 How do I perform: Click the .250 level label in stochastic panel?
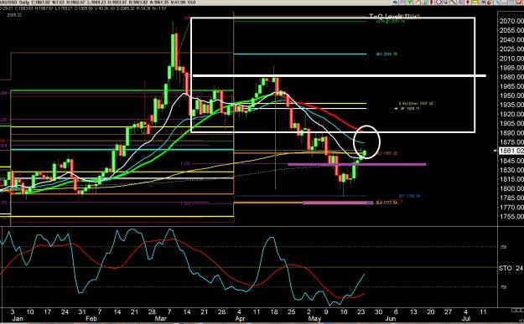click(x=503, y=247)
